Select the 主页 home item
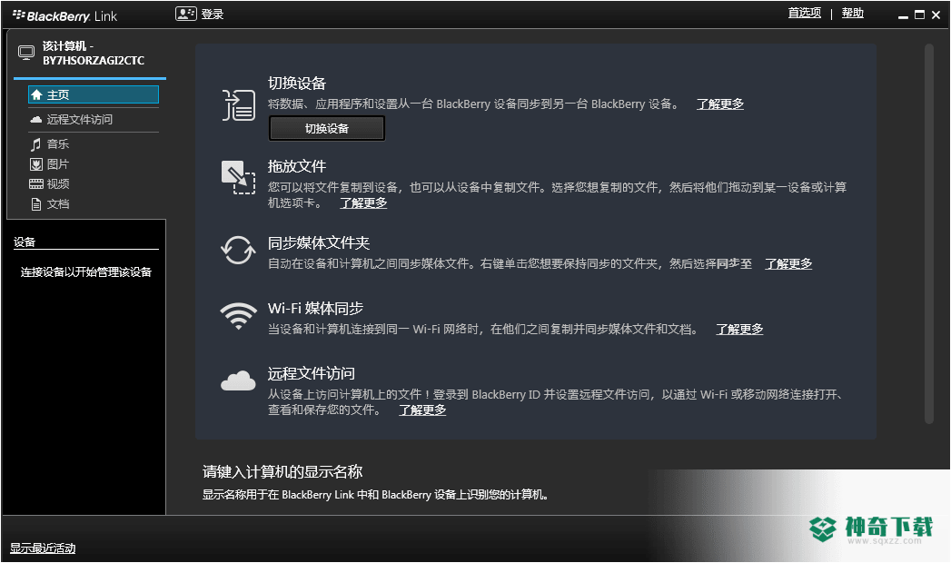This screenshot has height=563, width=951. [x=94, y=94]
